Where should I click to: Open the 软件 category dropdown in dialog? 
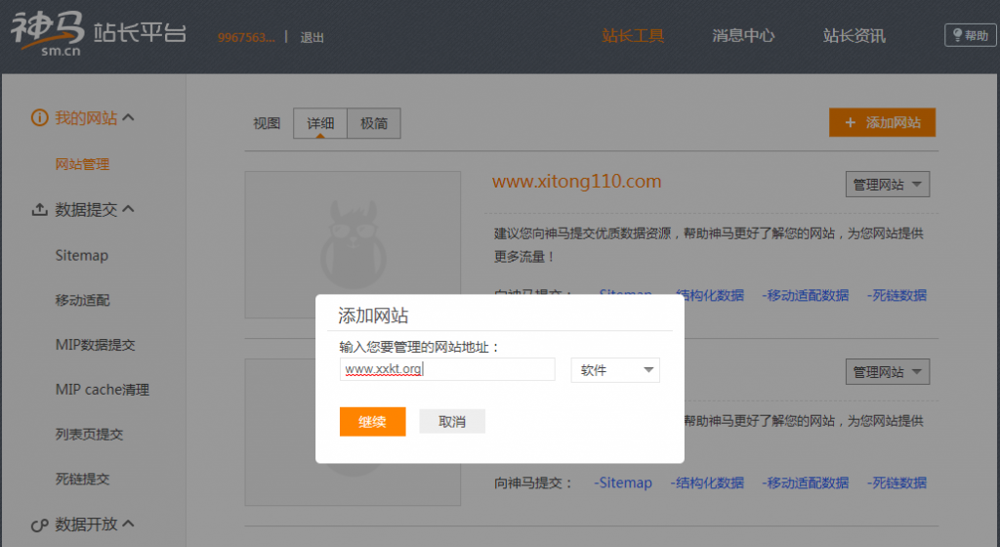tap(615, 370)
